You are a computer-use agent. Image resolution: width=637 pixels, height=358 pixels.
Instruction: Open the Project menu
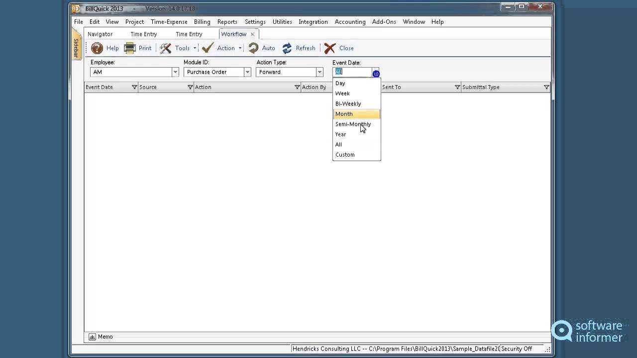pos(134,22)
